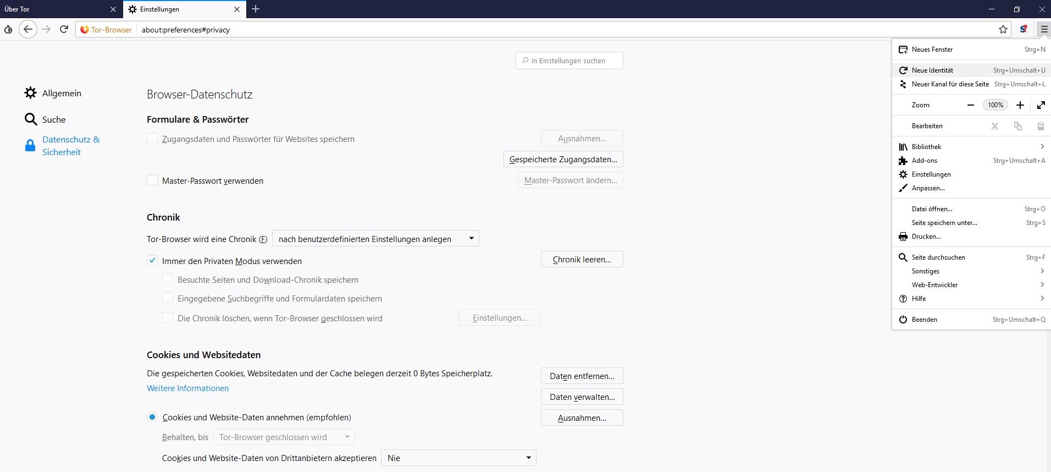Click Daten entfernen… button
The image size is (1051, 472).
(x=582, y=376)
